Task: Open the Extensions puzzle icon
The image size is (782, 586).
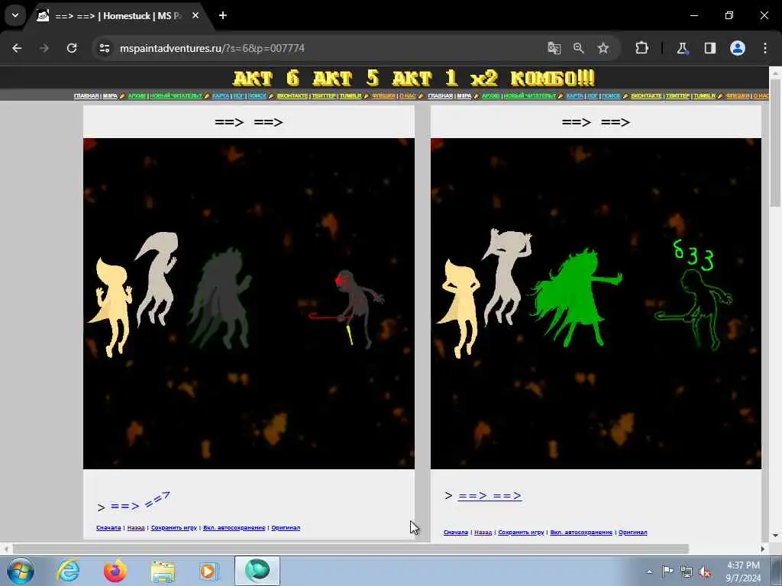Action: click(641, 48)
